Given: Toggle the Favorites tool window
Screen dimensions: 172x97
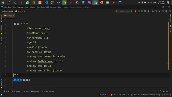Looking at the screenshot, I should point(1,84).
